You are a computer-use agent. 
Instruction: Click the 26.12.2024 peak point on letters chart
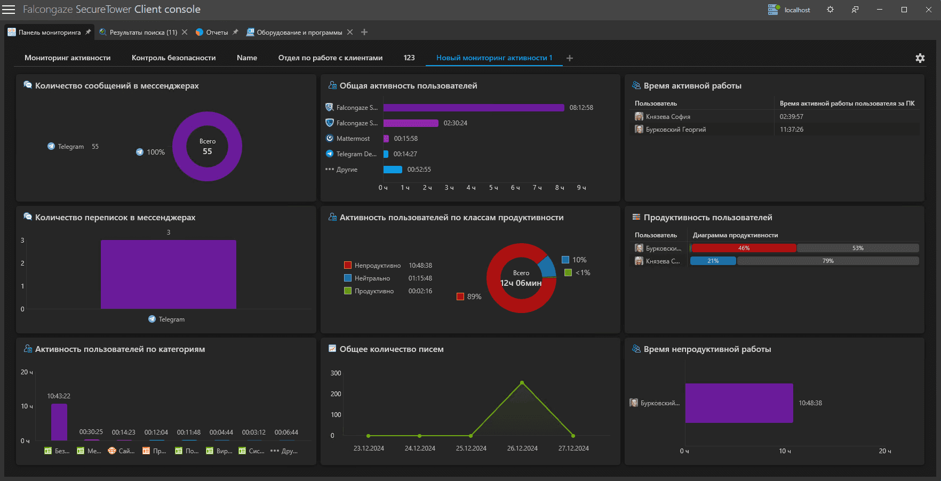click(x=522, y=382)
